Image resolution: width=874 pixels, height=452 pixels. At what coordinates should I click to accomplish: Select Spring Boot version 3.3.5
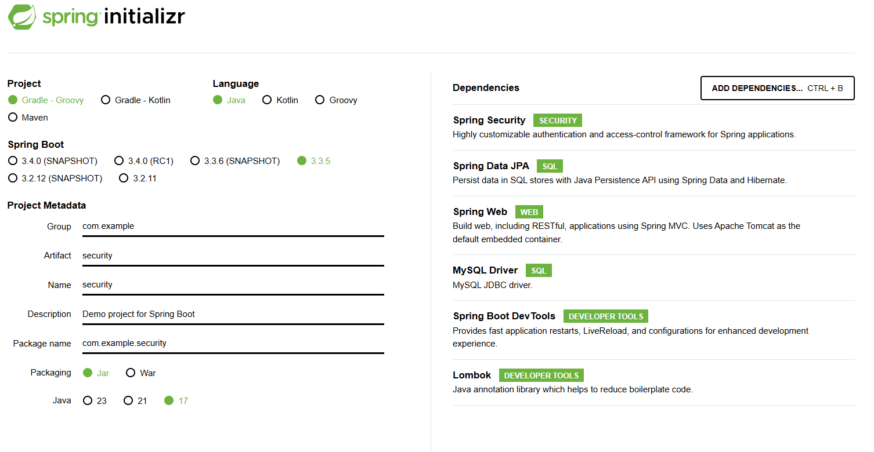coord(313,161)
